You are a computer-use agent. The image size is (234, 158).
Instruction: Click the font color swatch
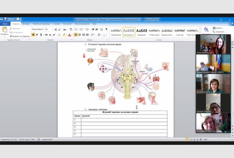coord(70,35)
